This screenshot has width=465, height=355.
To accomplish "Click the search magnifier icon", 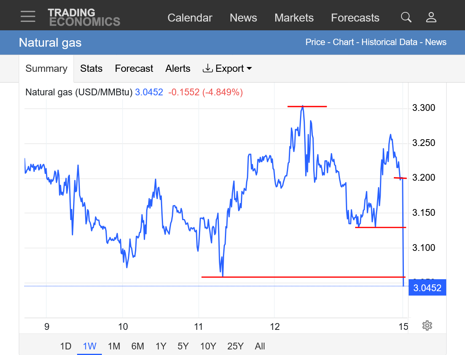I will point(406,17).
